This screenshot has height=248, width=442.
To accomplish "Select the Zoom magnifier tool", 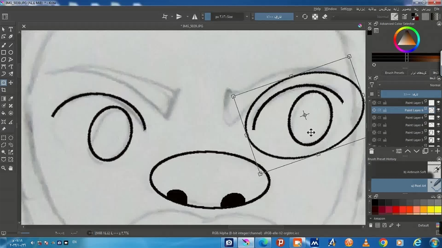I will 3,168.
